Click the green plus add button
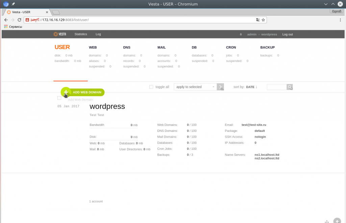The image size is (346, 223). (66, 92)
